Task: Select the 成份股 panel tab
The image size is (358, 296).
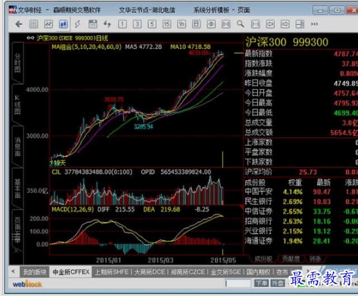Action: (263, 259)
